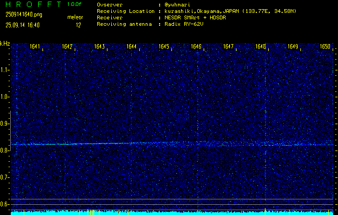Click the 1641 time label
Screen dimensions: 338x215
click(x=35, y=46)
